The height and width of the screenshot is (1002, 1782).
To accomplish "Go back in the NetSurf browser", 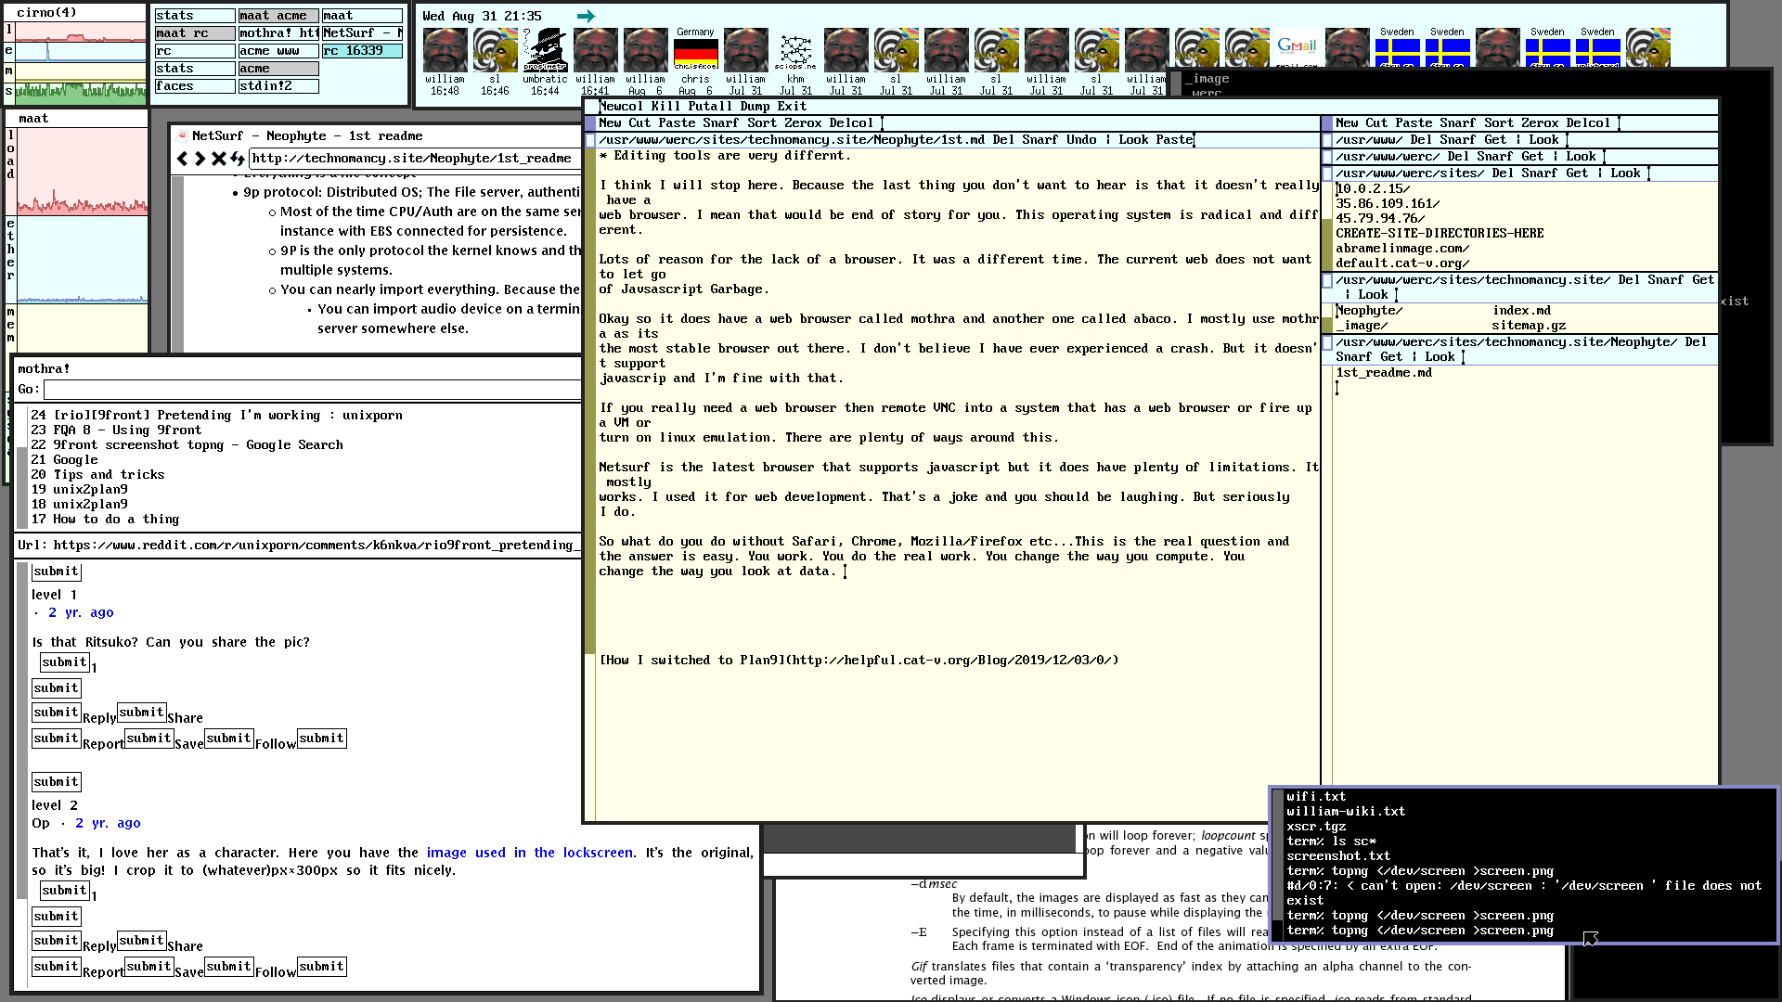I will 183,159.
